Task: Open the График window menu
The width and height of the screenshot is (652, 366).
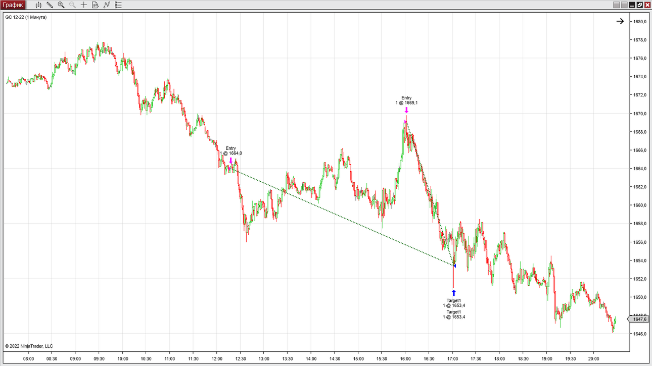Action: [x=13, y=5]
